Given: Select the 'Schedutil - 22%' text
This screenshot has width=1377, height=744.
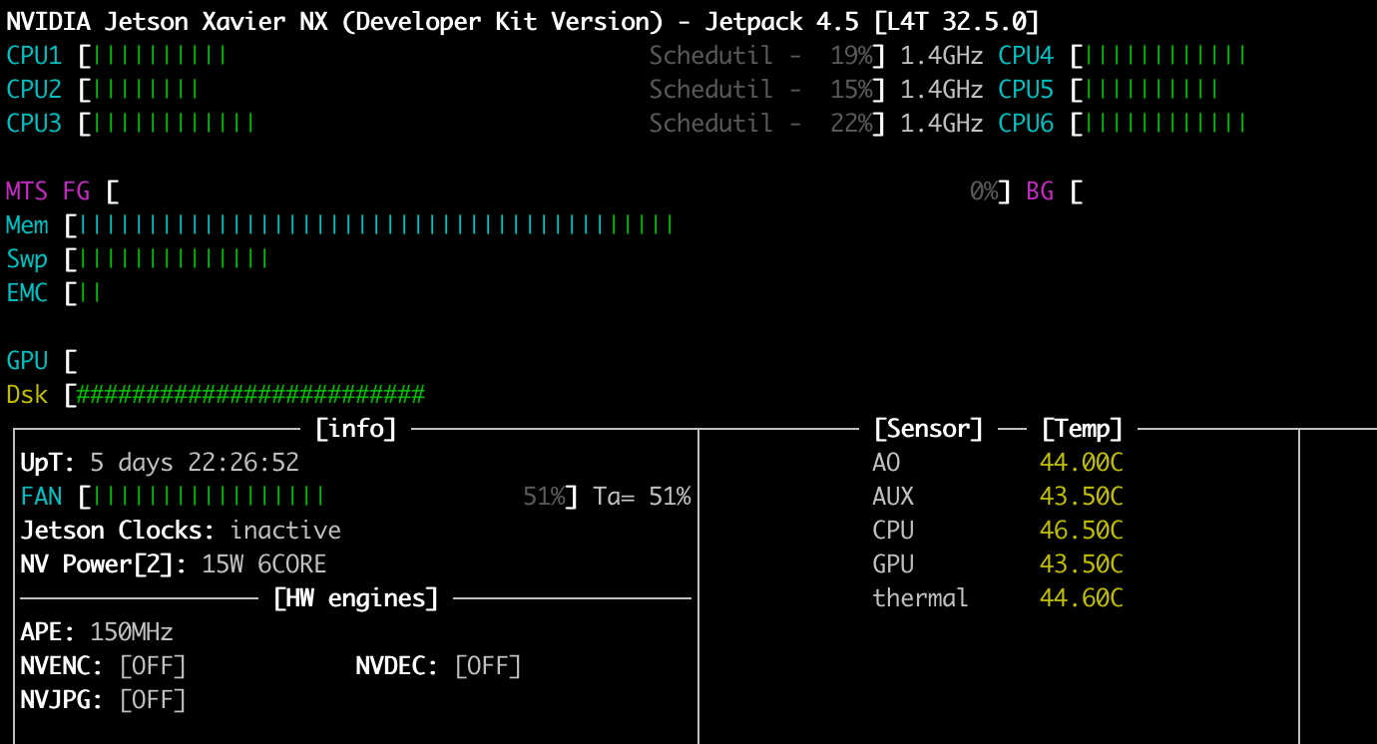Looking at the screenshot, I should (760, 124).
